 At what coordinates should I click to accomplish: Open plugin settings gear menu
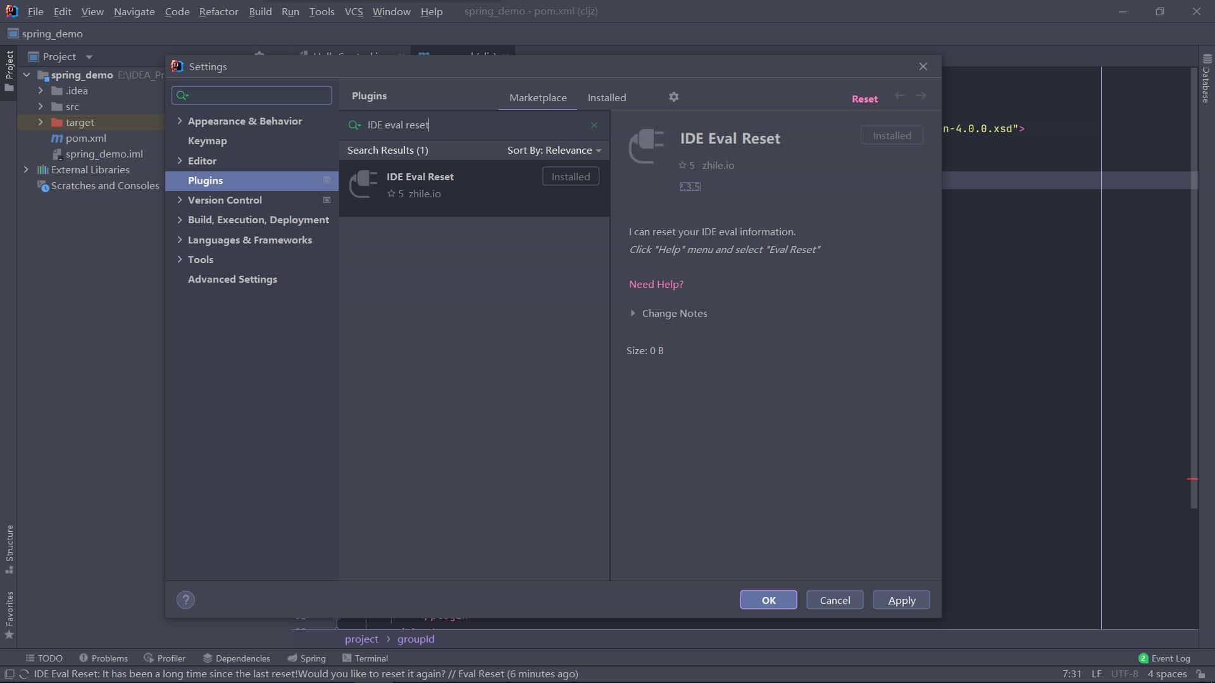point(673,97)
